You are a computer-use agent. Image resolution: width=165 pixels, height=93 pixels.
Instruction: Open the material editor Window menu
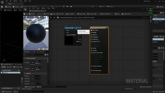(43, 8)
